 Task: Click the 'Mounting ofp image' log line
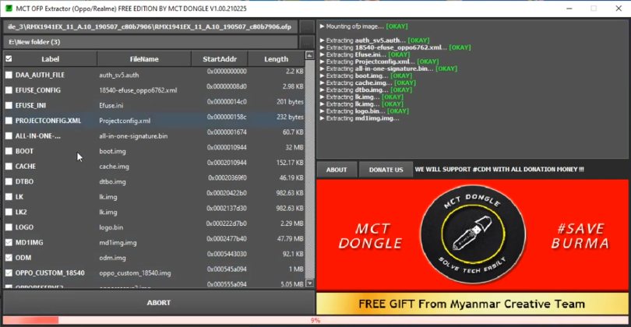point(364,26)
